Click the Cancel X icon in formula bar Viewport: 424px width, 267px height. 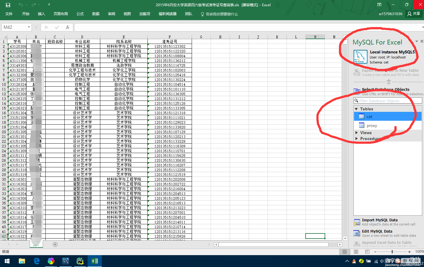coord(46,27)
